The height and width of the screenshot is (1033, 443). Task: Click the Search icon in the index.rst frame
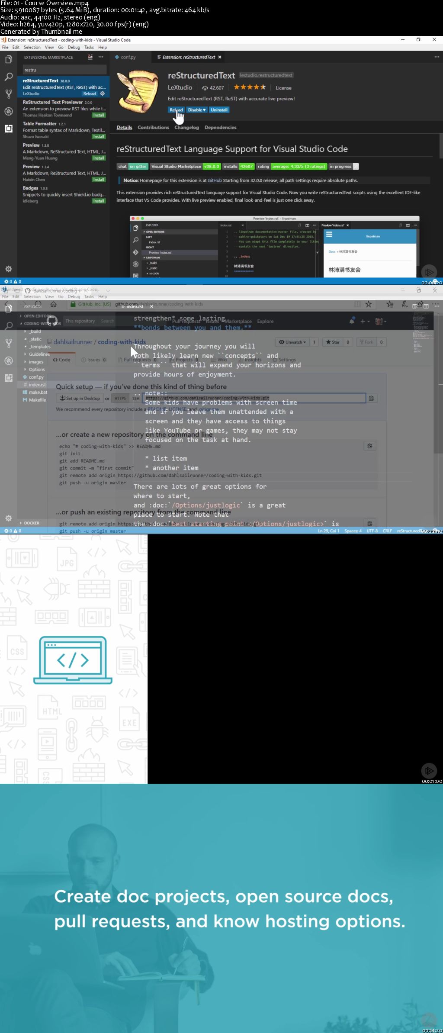point(9,326)
